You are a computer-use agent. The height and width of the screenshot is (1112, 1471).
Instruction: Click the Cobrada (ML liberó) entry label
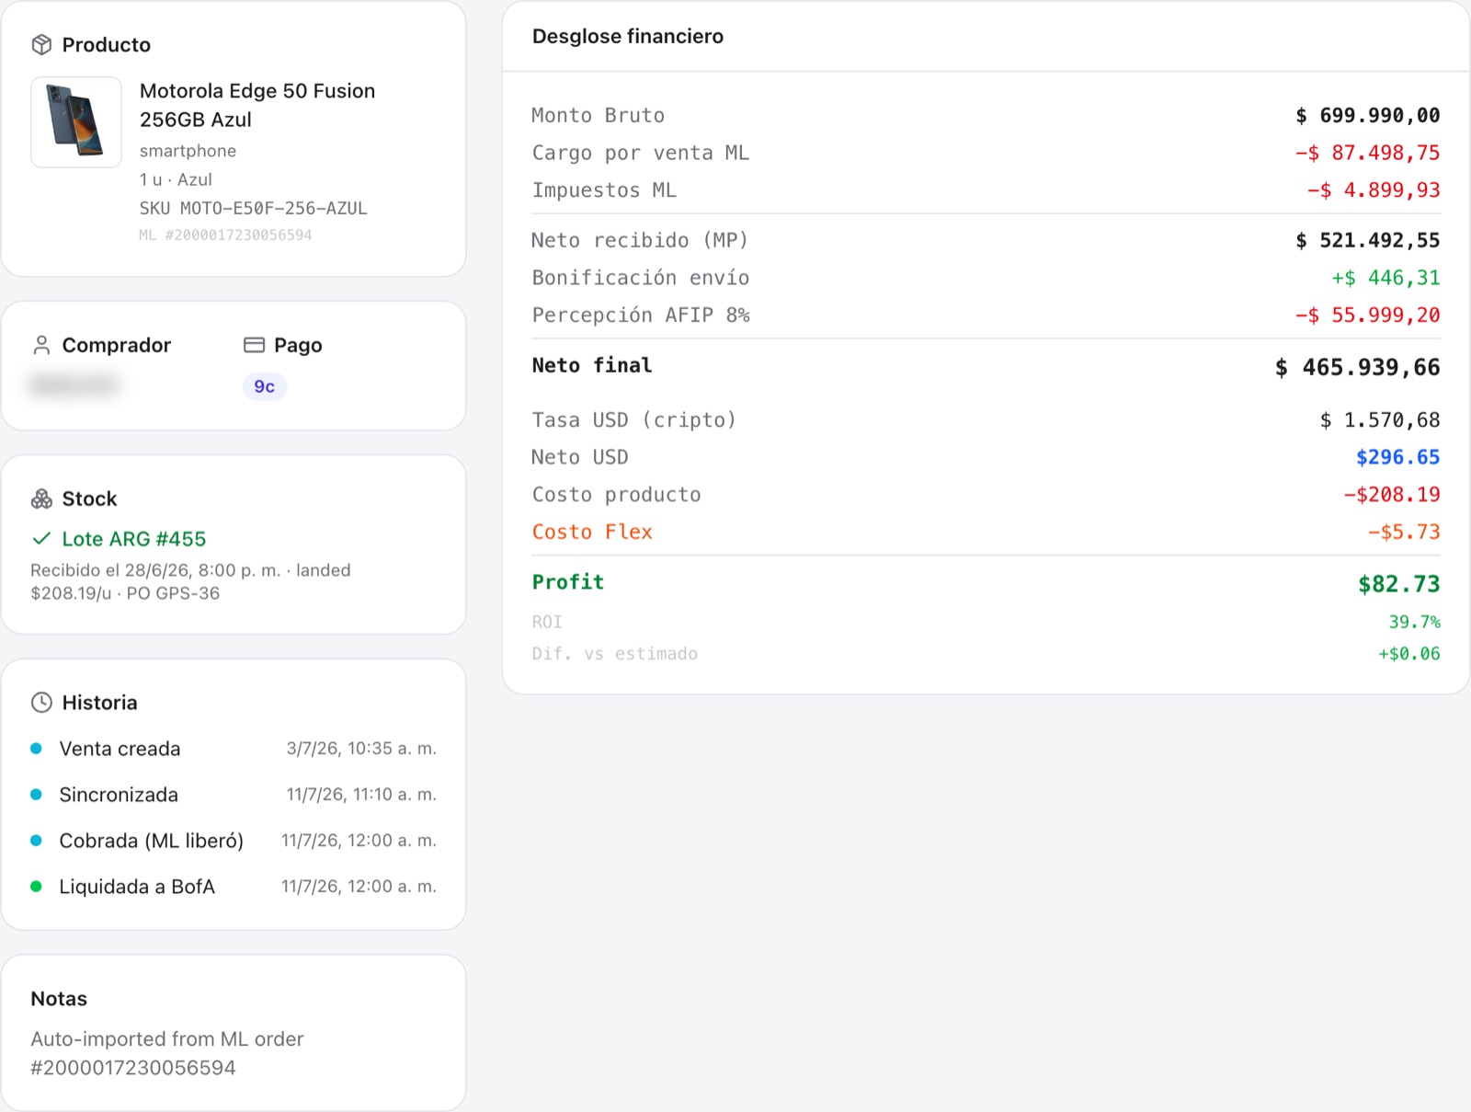[152, 841]
